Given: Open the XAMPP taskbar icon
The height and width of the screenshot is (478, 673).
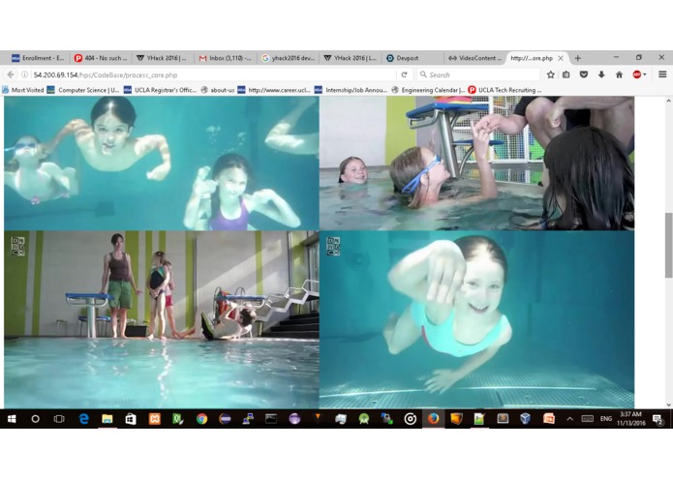Looking at the screenshot, I should [x=154, y=419].
